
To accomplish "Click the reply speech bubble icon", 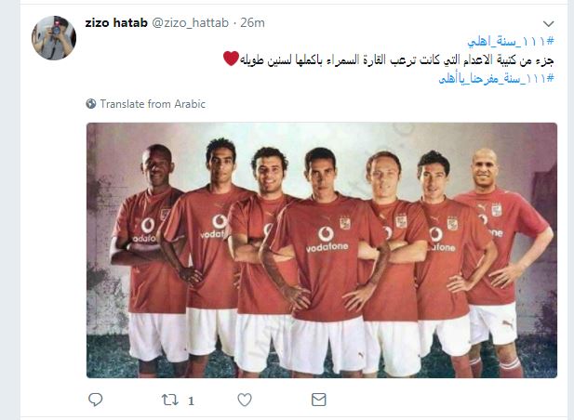I will tap(96, 400).
